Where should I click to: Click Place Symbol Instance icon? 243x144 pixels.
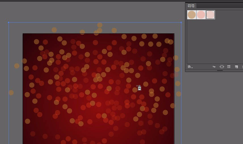pyautogui.click(x=214, y=67)
